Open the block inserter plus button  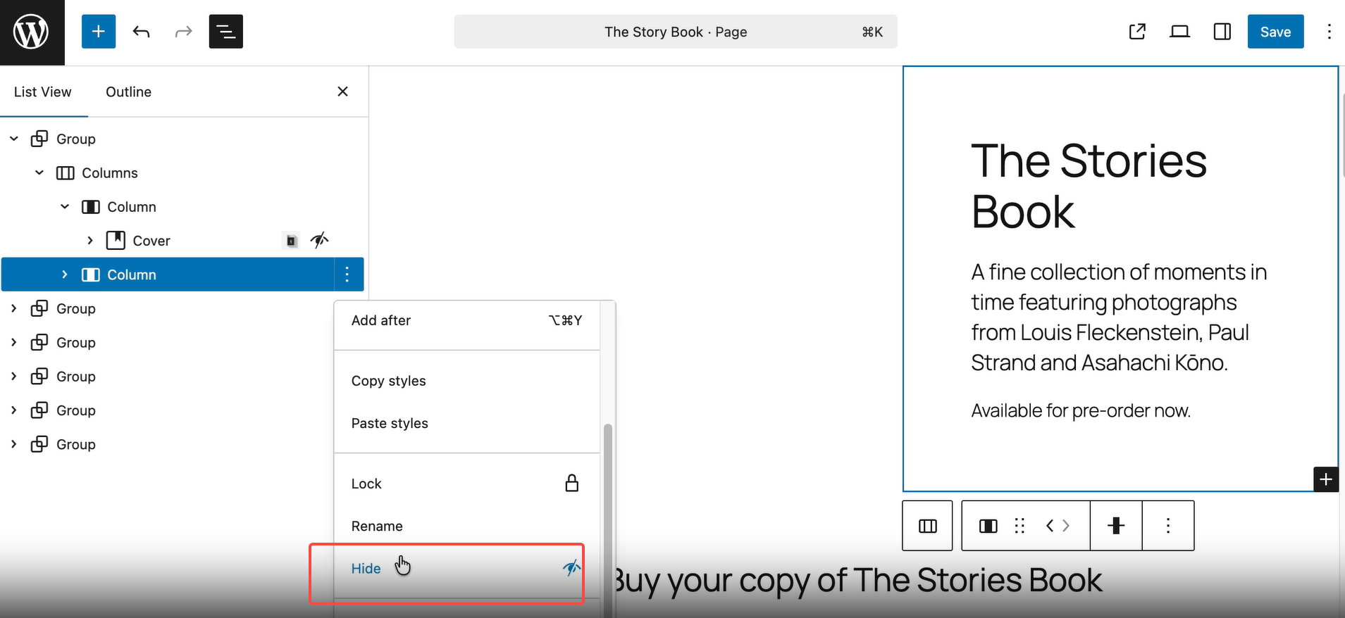pos(99,32)
